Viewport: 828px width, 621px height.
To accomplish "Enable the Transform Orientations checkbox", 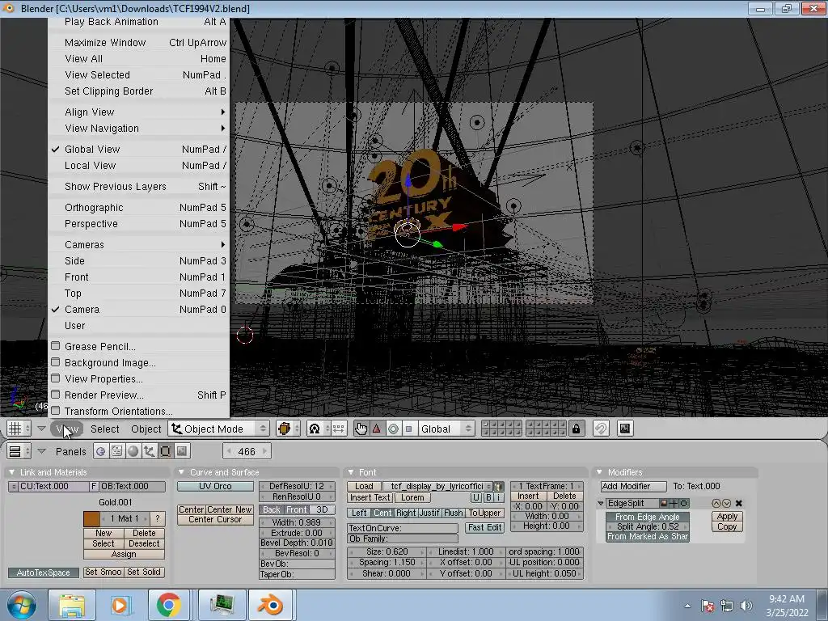I will point(56,411).
